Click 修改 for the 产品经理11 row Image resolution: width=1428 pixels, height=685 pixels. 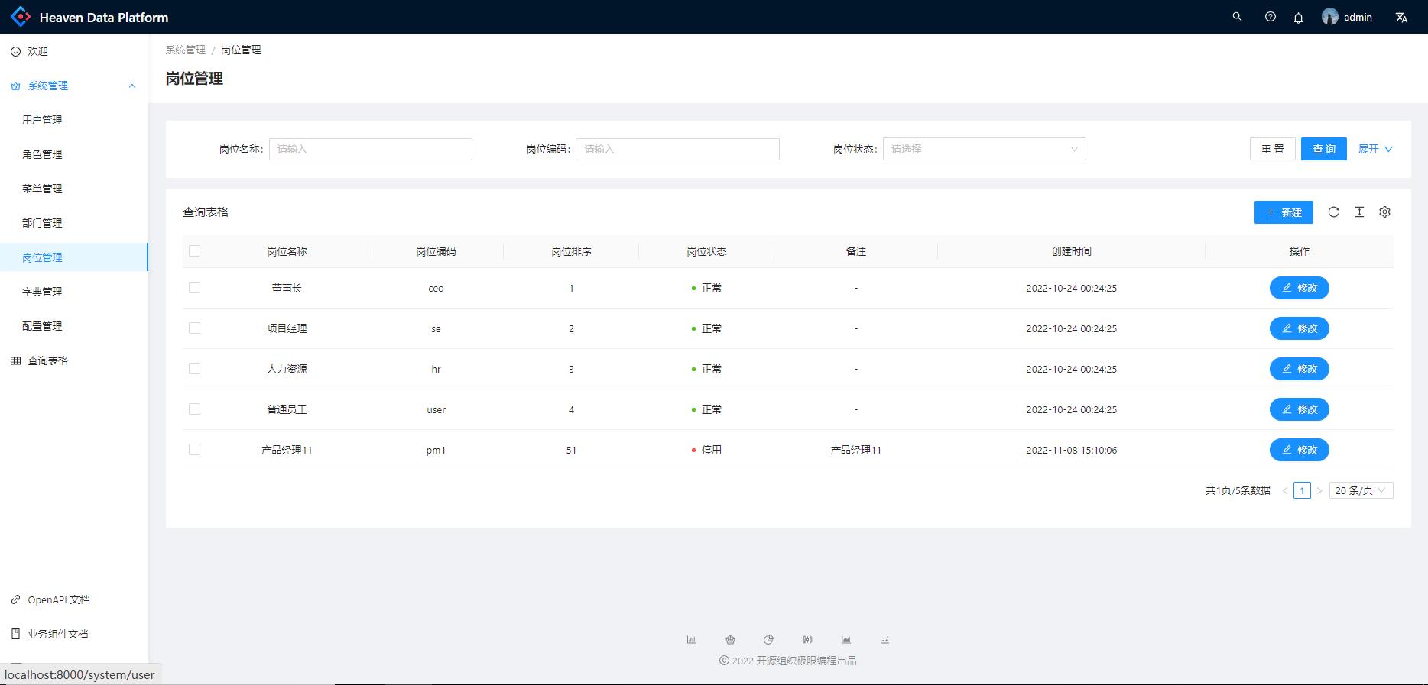pos(1300,450)
